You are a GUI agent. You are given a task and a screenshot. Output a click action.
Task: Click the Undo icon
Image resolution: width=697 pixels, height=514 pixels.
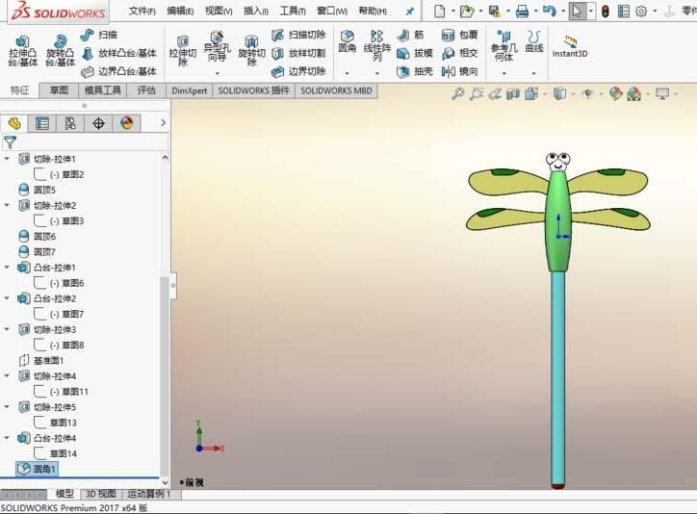tap(550, 12)
